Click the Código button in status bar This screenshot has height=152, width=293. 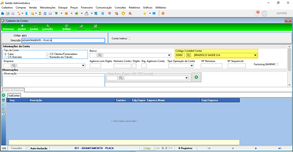(x=147, y=148)
